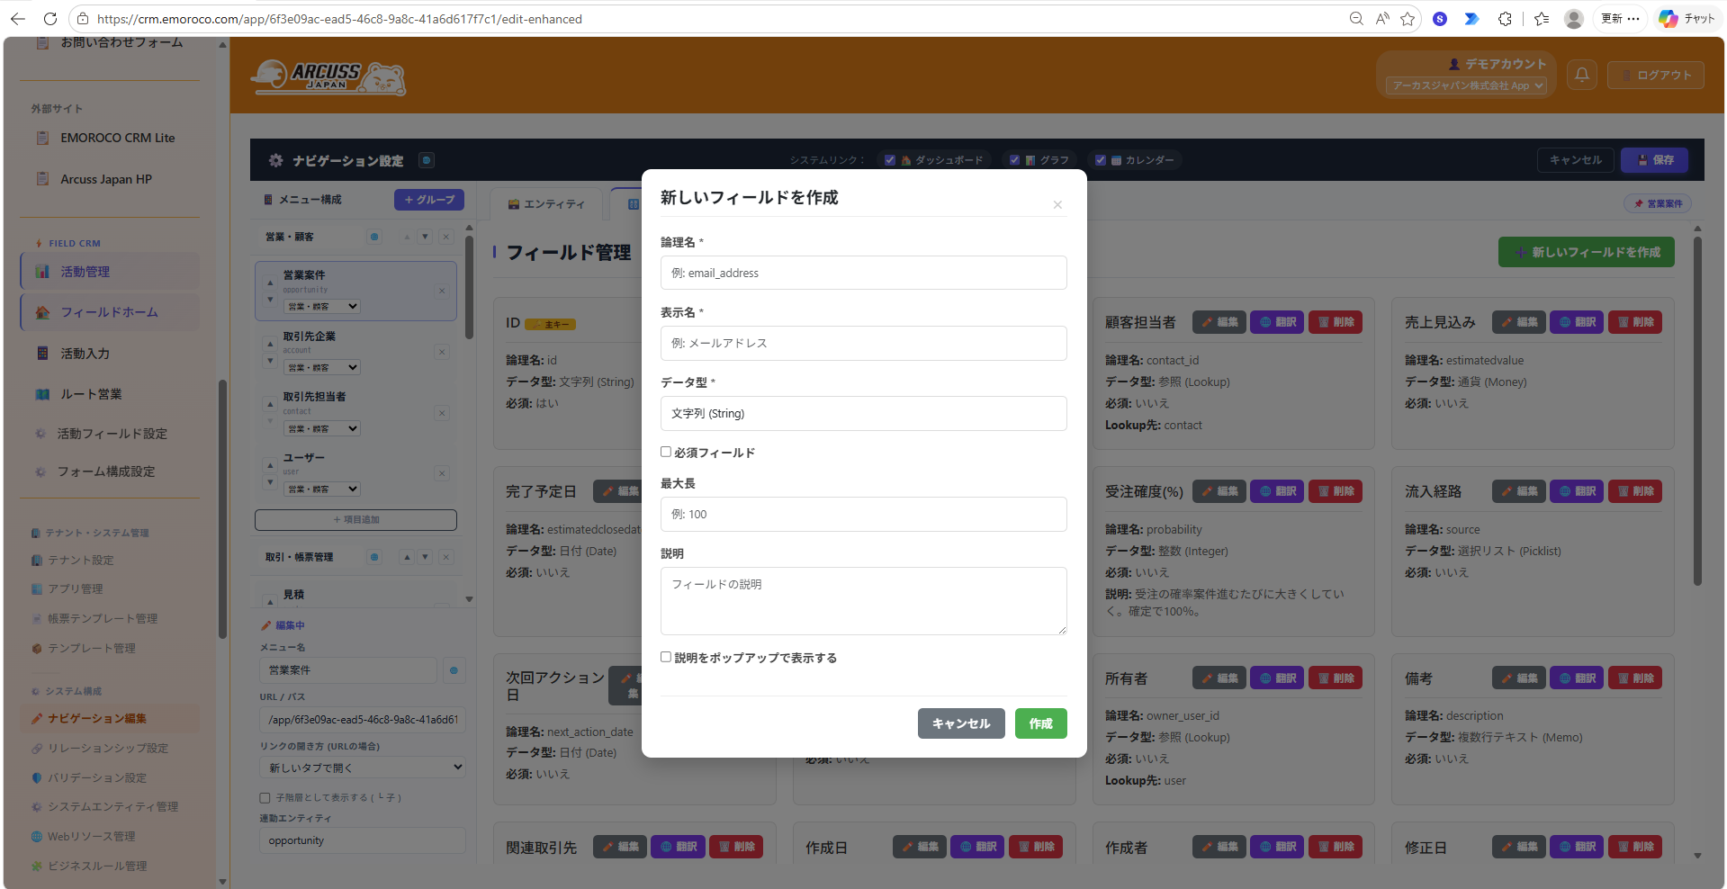The width and height of the screenshot is (1727, 889).
Task: Click the 論理名 input field
Action: coord(864,273)
